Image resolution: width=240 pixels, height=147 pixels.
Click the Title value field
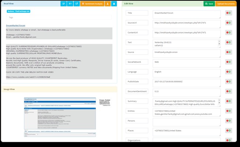click(186, 14)
